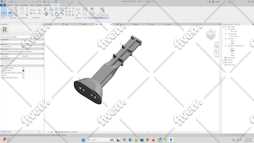This screenshot has width=254, height=143.
Task: Click the Copy tool icon in Modify panel
Action: (x=52, y=14)
